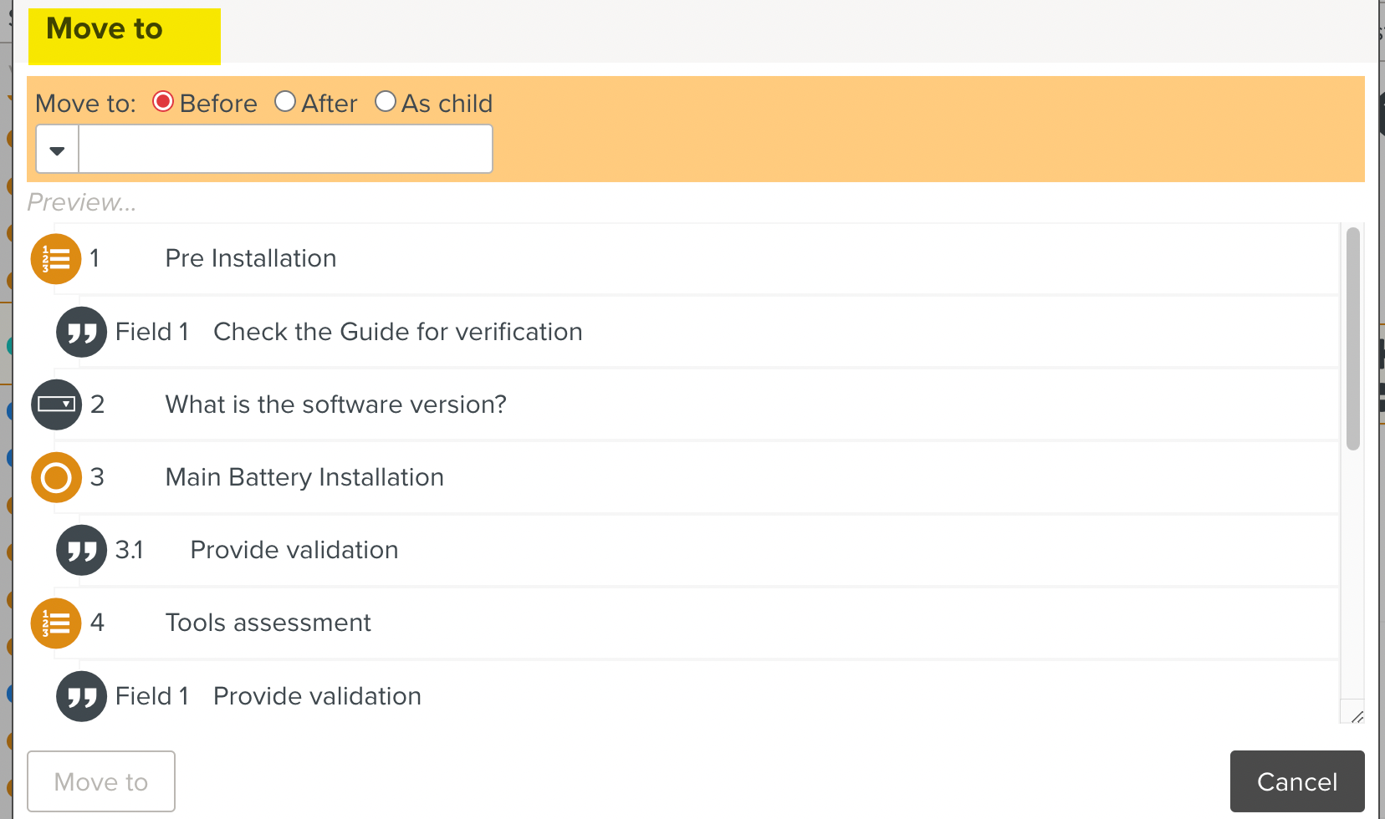Open the Move to target dropdown arrow

click(57, 150)
